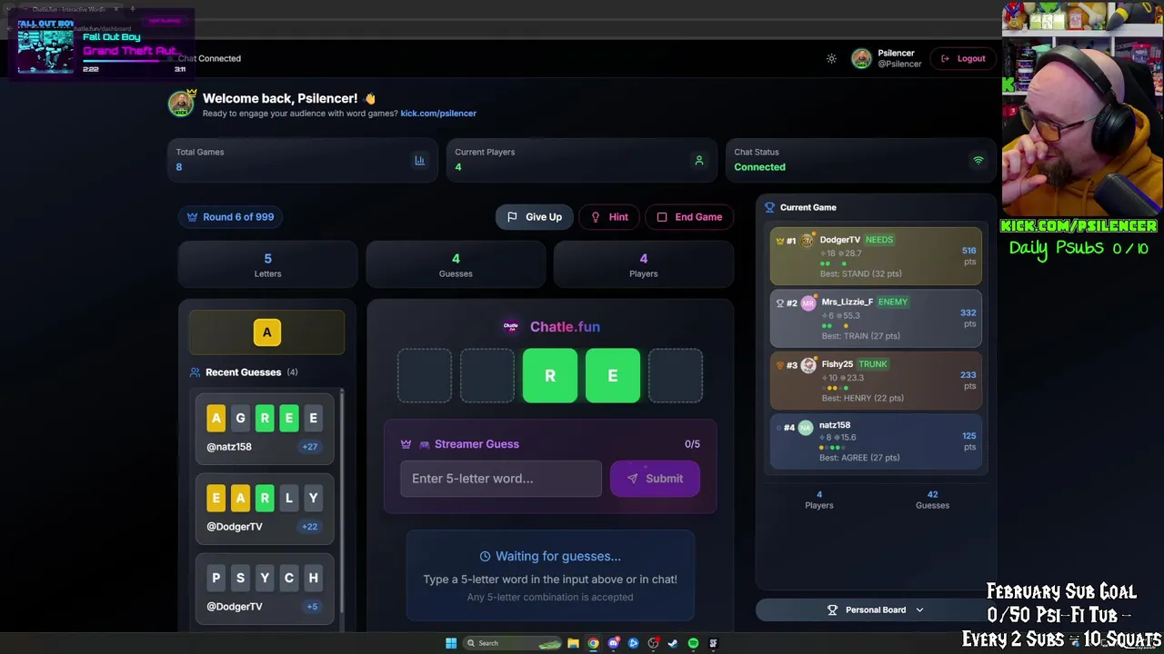Click the Total Games bar chart icon
The image size is (1164, 654).
point(419,161)
